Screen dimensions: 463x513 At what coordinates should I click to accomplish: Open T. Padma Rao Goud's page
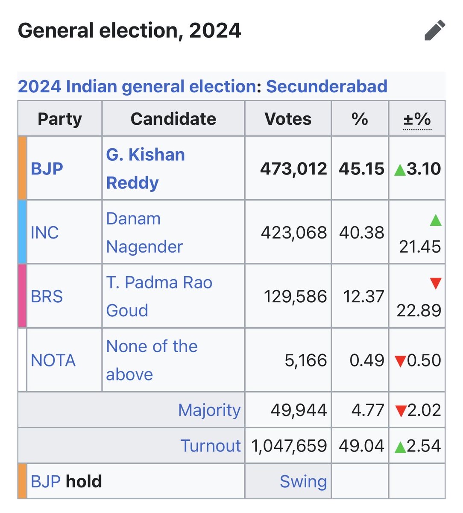pyautogui.click(x=159, y=296)
